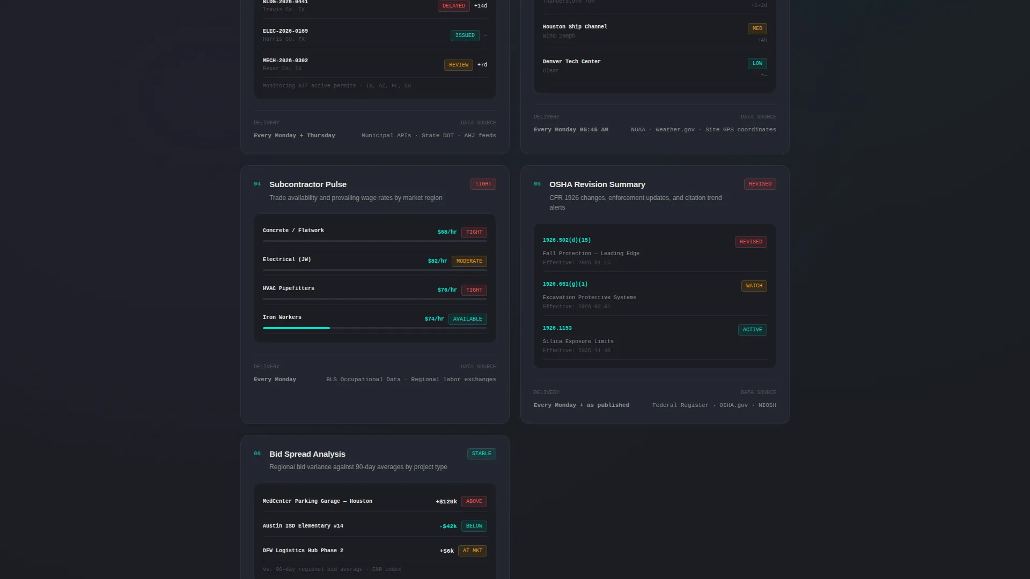Select Houston Ship Channel weather row
Image resolution: width=1030 pixels, height=579 pixels.
[654, 32]
